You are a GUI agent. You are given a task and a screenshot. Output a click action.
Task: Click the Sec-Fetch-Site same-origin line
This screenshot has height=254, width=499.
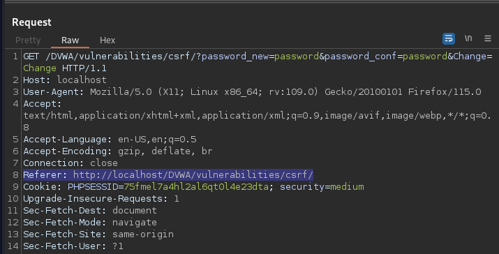(98, 234)
